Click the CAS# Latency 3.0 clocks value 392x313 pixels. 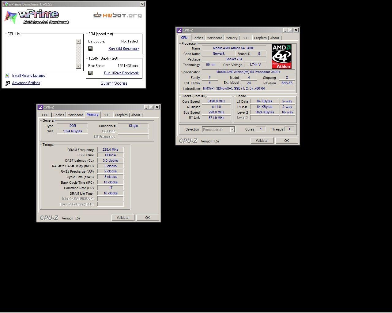pyautogui.click(x=110, y=160)
